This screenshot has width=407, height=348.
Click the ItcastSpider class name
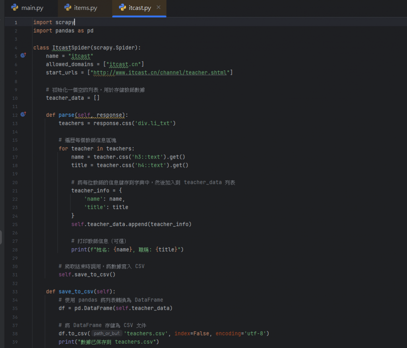(x=71, y=48)
